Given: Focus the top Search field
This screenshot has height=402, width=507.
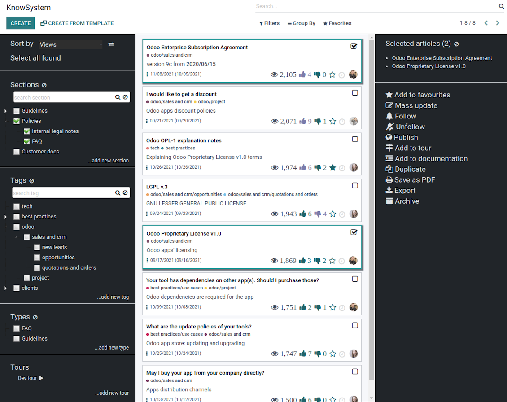Looking at the screenshot, I should tap(377, 6).
